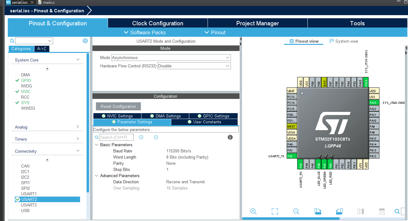Open the GPIO Settings tab

click(213, 116)
